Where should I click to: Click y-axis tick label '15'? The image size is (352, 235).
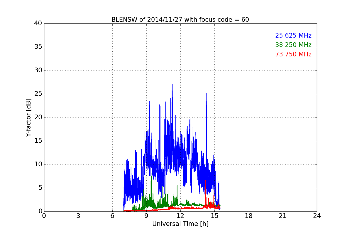click(38, 141)
